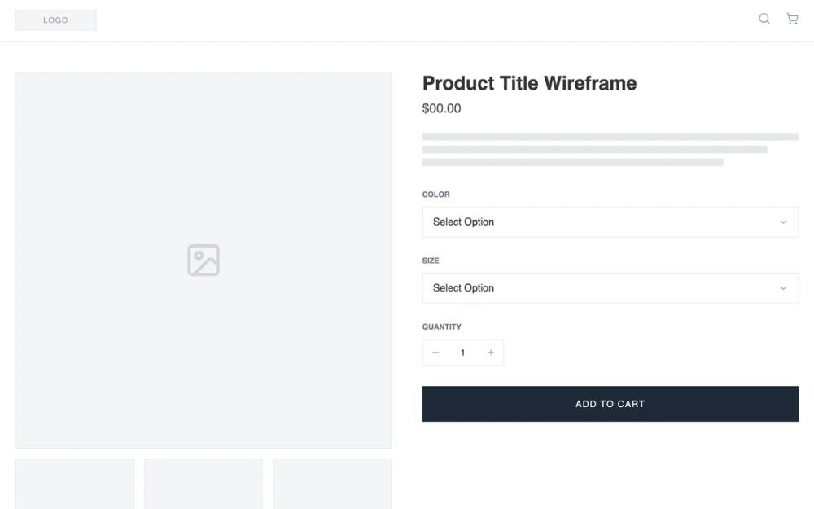Click the Product Title Wireframe heading
The height and width of the screenshot is (509, 814).
[x=529, y=83]
